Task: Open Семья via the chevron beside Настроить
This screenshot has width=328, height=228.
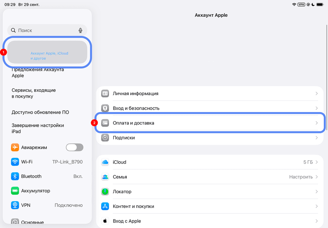Action: pos(316,177)
